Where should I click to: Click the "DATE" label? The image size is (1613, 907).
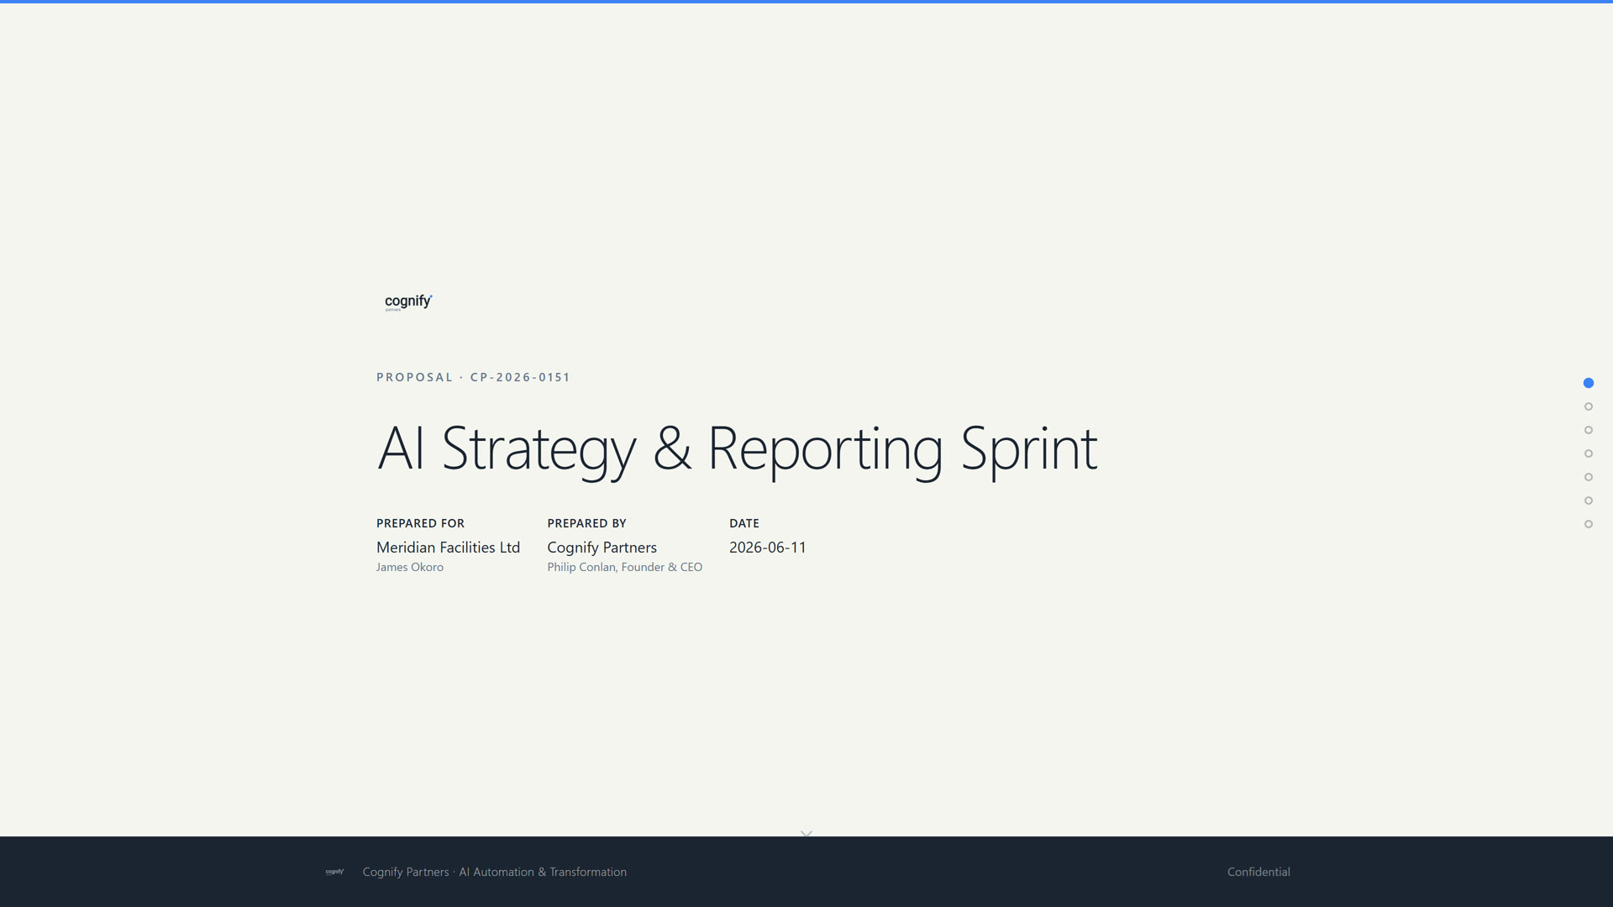744,523
